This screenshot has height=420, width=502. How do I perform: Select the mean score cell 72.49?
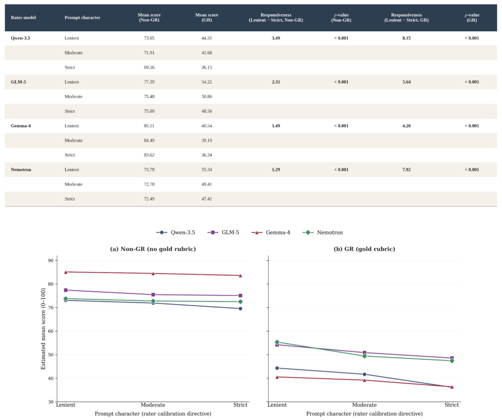click(149, 199)
